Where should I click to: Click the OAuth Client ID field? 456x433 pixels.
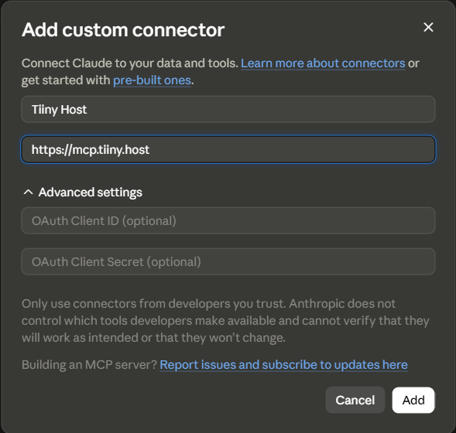(x=228, y=220)
